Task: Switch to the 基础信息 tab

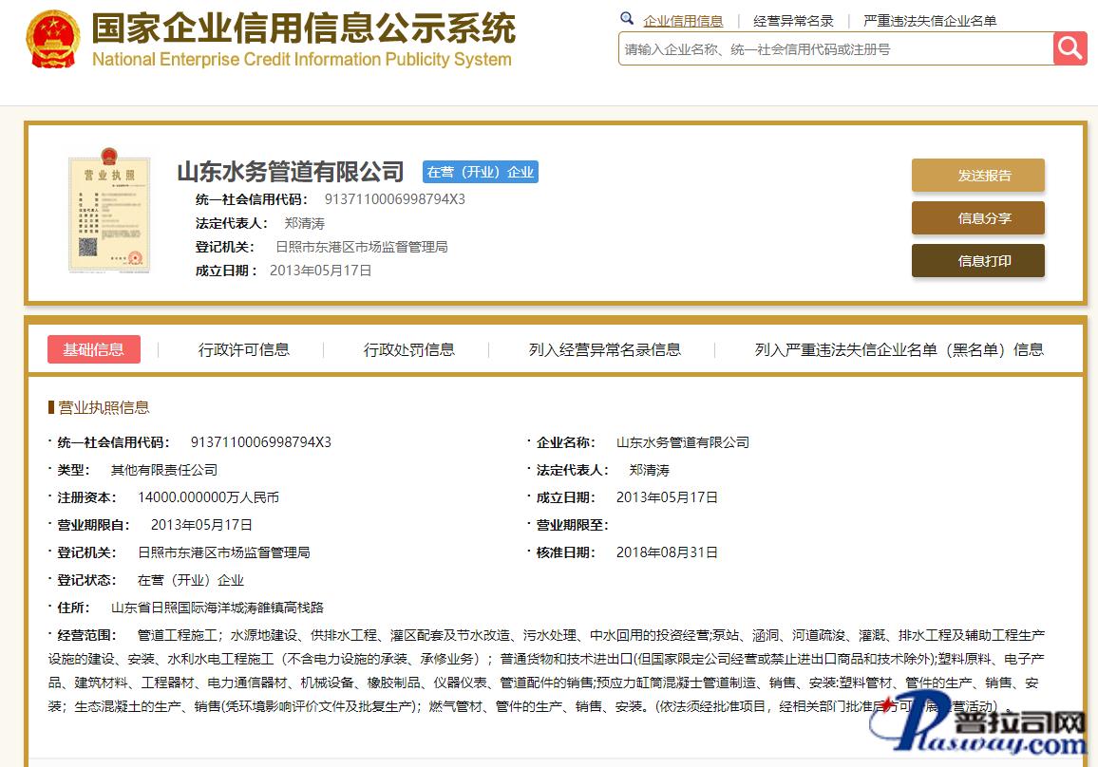Action: pyautogui.click(x=94, y=349)
